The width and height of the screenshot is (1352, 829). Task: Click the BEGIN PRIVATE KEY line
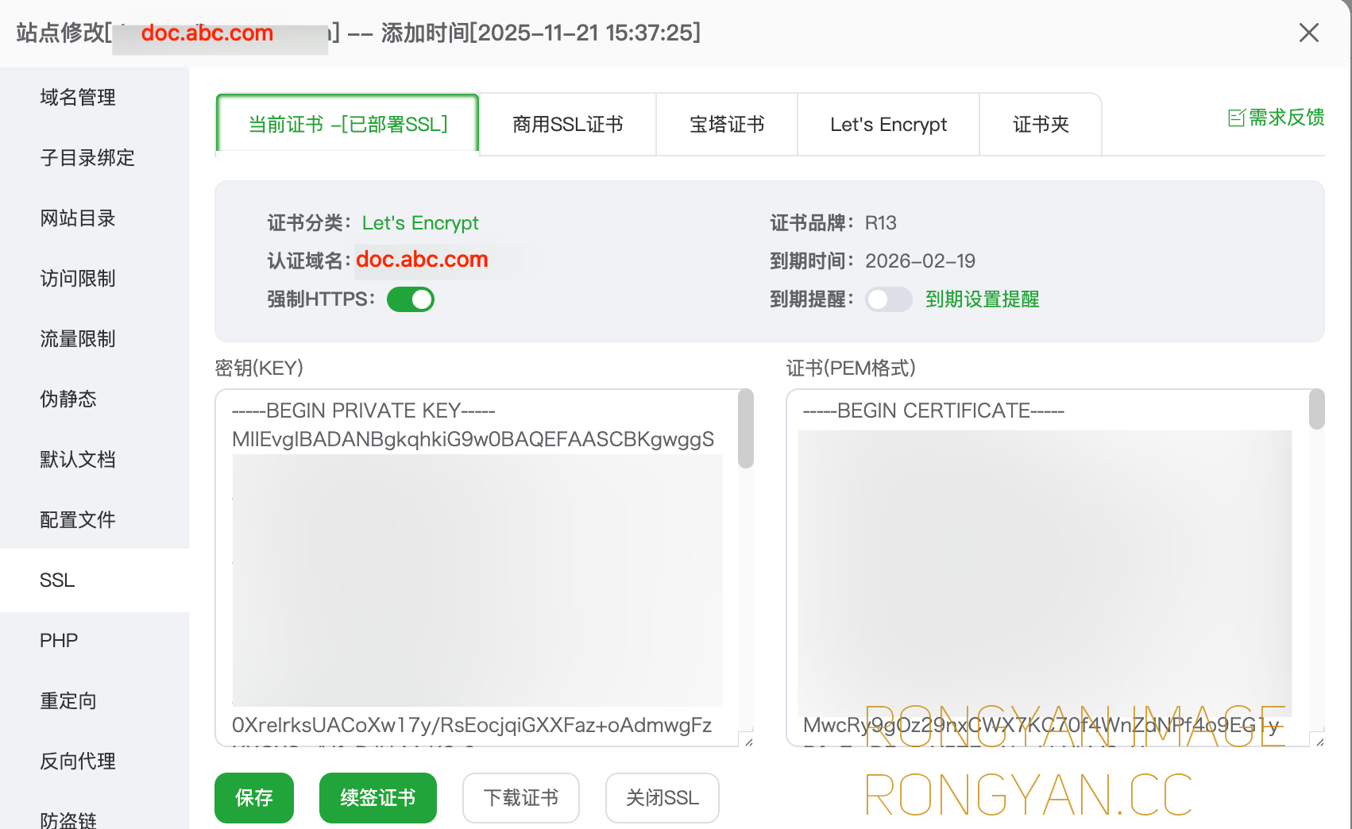pyautogui.click(x=364, y=411)
